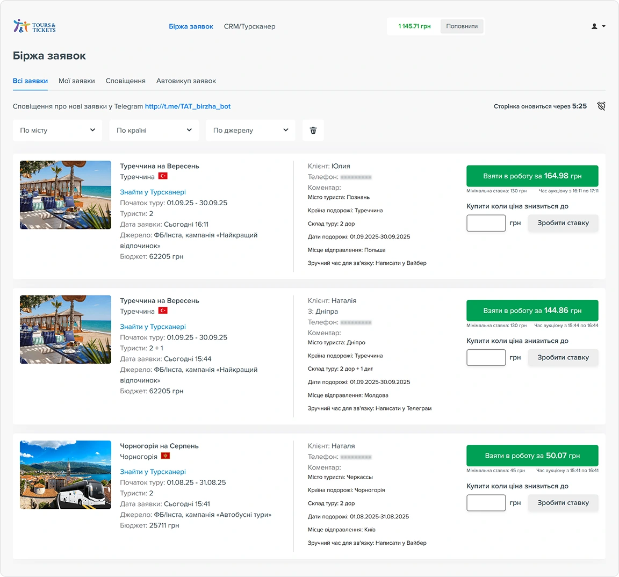Click the trash icon to clear filters
The height and width of the screenshot is (577, 619).
(x=313, y=131)
